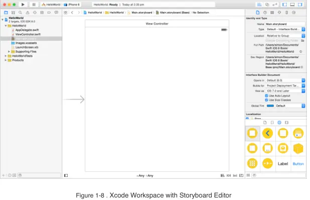Open the breakpoint navigator icon
Image resolution: width=310 pixels, height=200 pixels.
click(49, 13)
